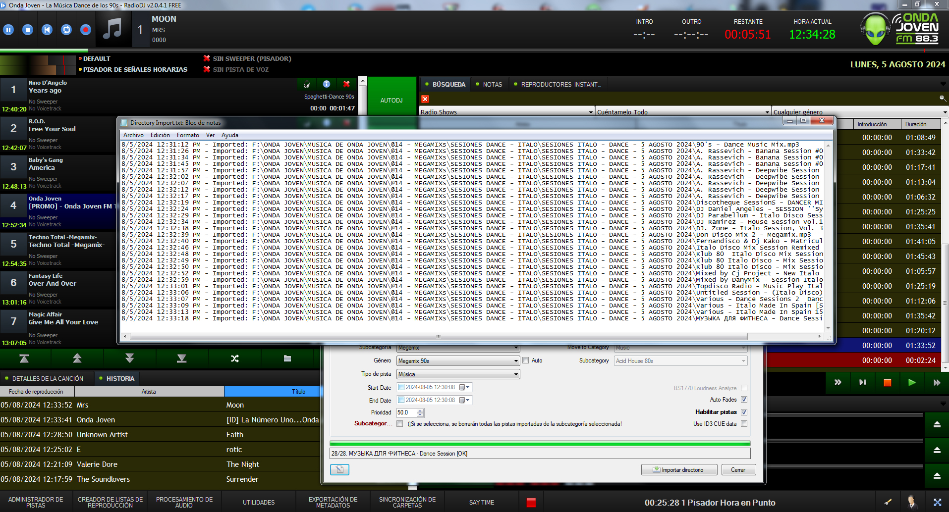The width and height of the screenshot is (949, 512).
Task: Open the Tipo de pista dropdown
Action: point(458,374)
